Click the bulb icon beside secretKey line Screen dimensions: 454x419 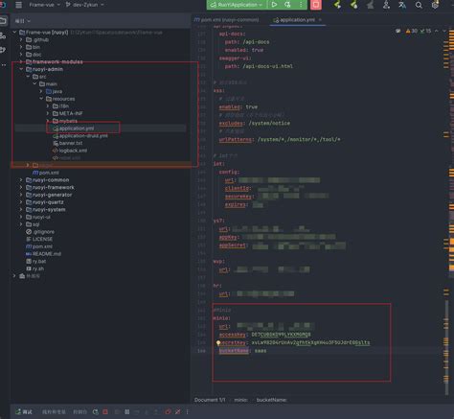tap(218, 343)
